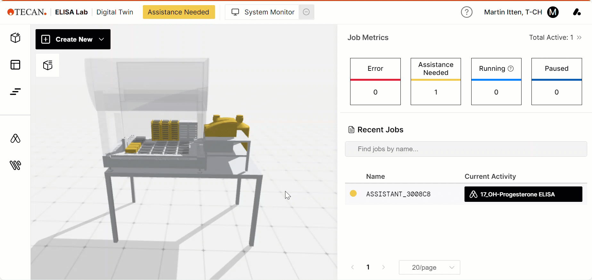Open the help question mark icon
Image resolution: width=592 pixels, height=280 pixels.
tap(467, 12)
